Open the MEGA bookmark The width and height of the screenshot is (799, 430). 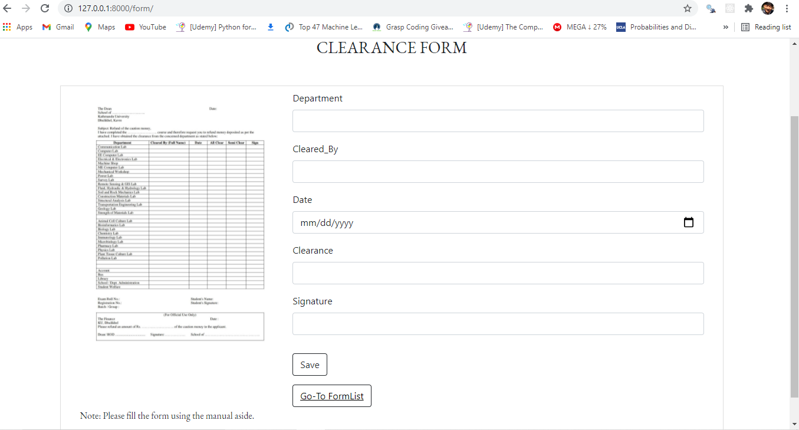tap(580, 27)
